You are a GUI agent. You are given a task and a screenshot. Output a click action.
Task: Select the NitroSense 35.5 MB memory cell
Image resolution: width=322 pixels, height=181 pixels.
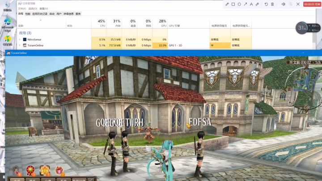pos(114,39)
